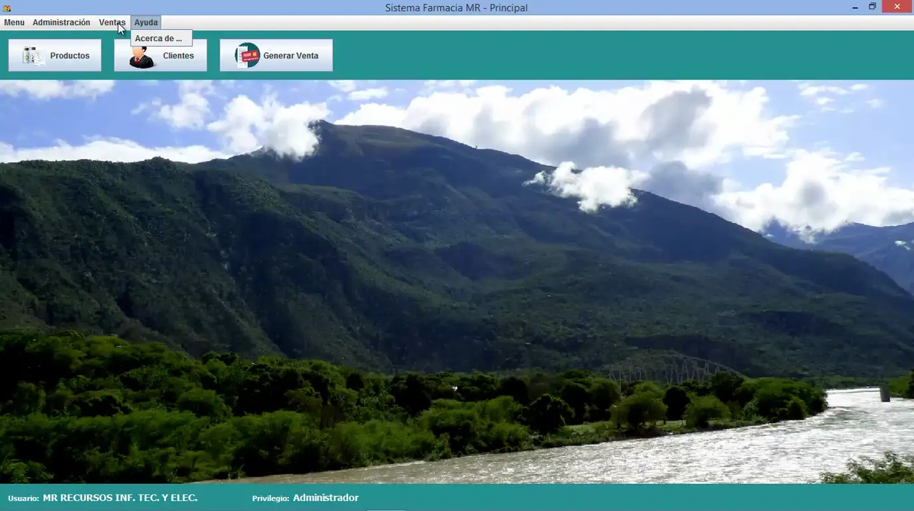This screenshot has height=511, width=914.
Task: Click the medicine bottles icon on Productos
Action: [x=32, y=56]
